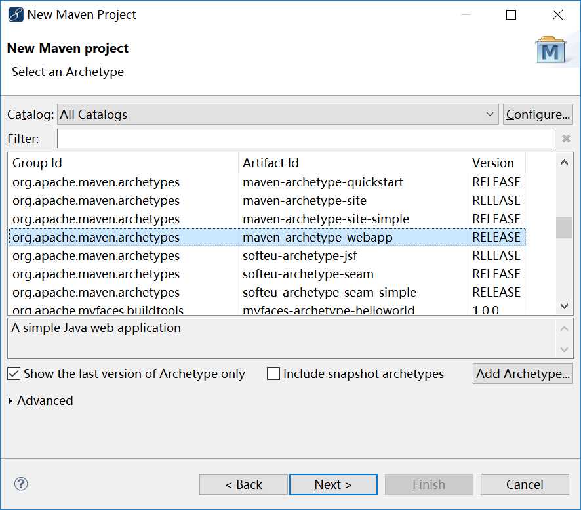Maximize the New Maven Project window

[511, 14]
